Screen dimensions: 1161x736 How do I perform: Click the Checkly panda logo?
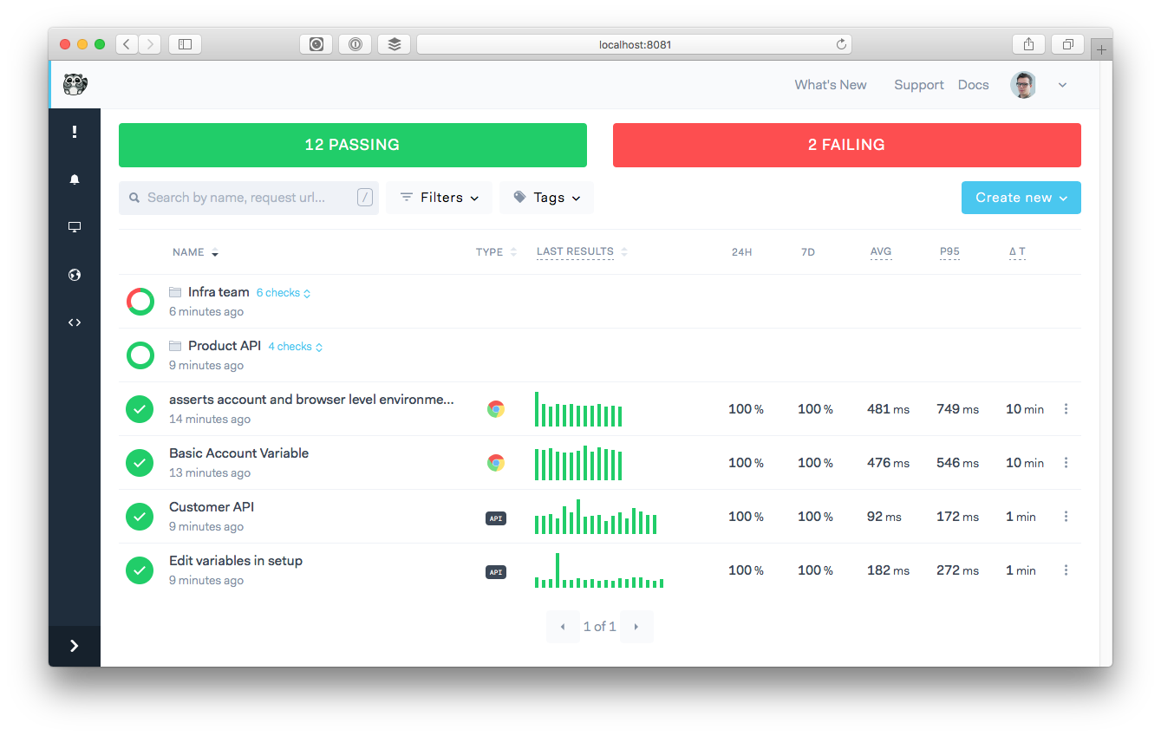pyautogui.click(x=75, y=84)
